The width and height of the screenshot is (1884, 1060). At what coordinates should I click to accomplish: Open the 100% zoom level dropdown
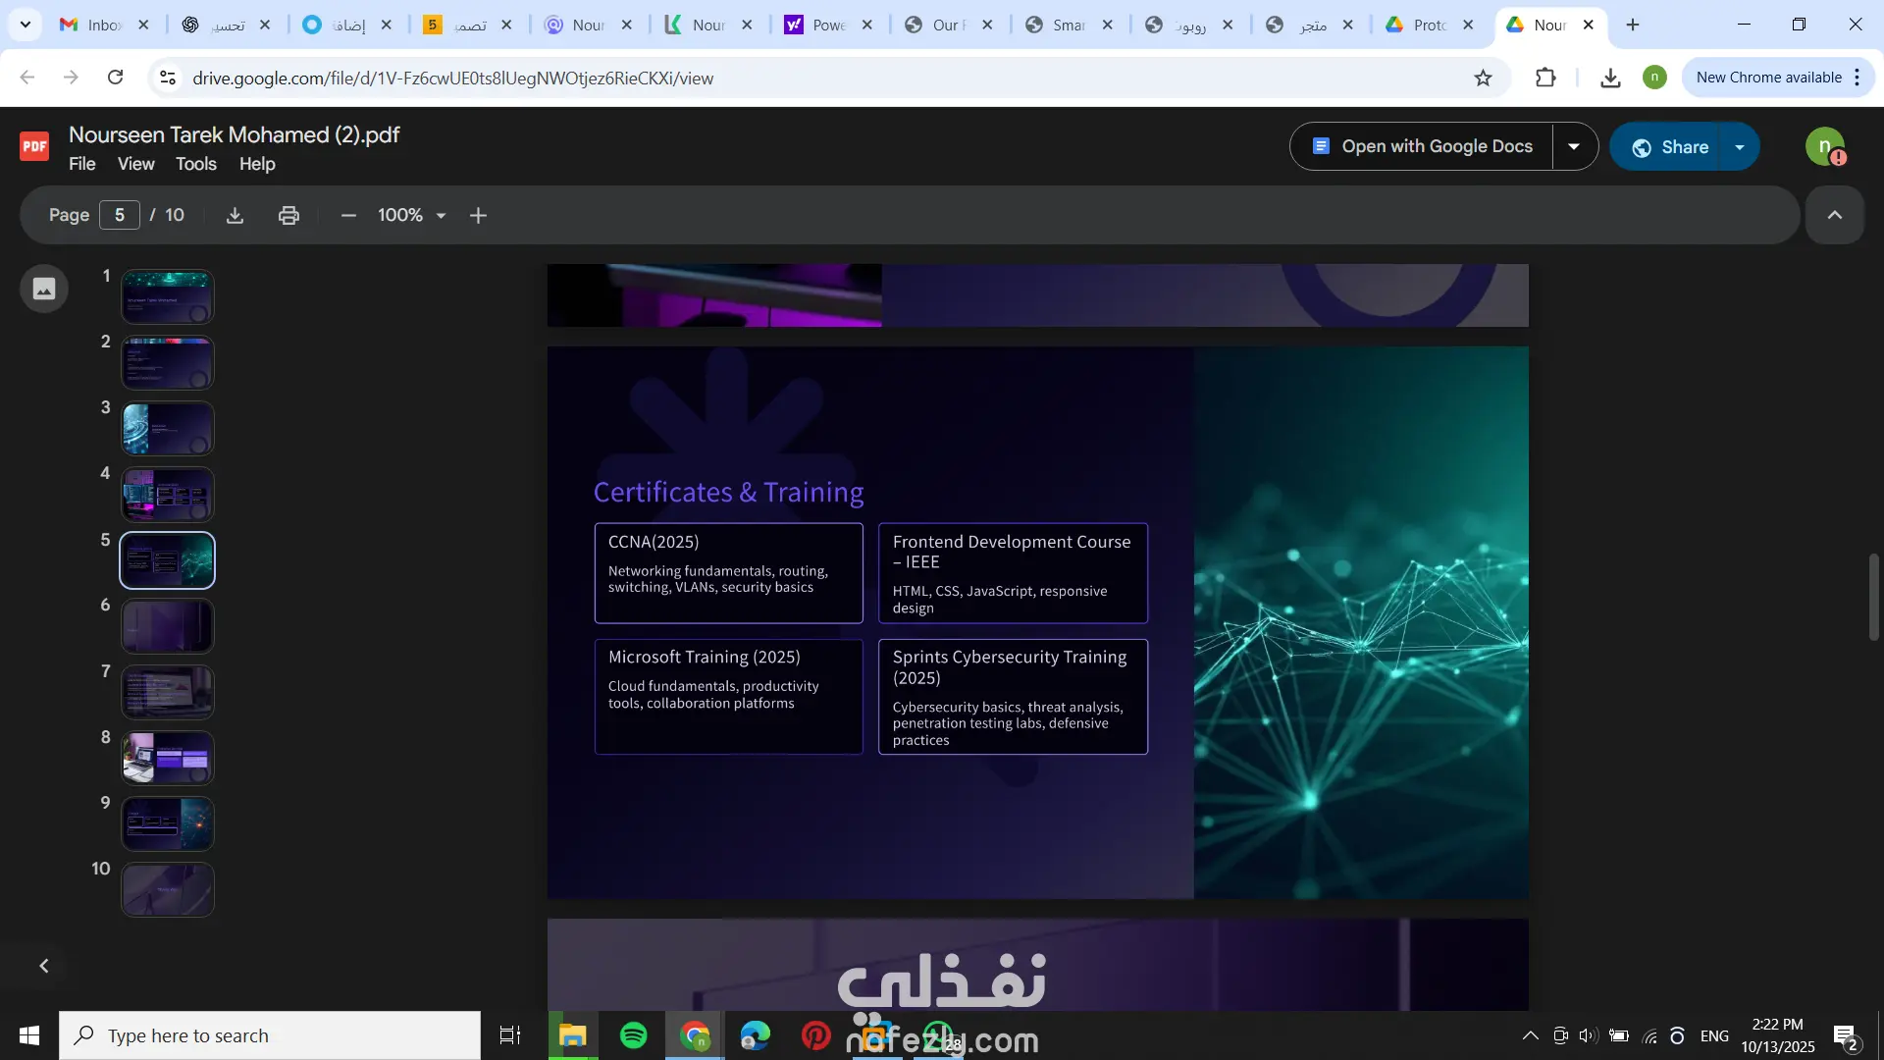coord(441,215)
